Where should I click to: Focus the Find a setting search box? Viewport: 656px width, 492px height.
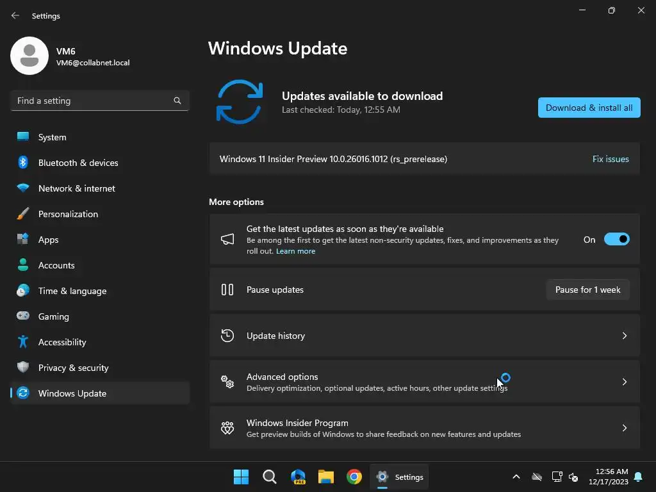(x=100, y=101)
